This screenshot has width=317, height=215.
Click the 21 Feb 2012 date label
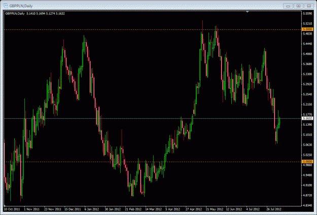coord(133,209)
